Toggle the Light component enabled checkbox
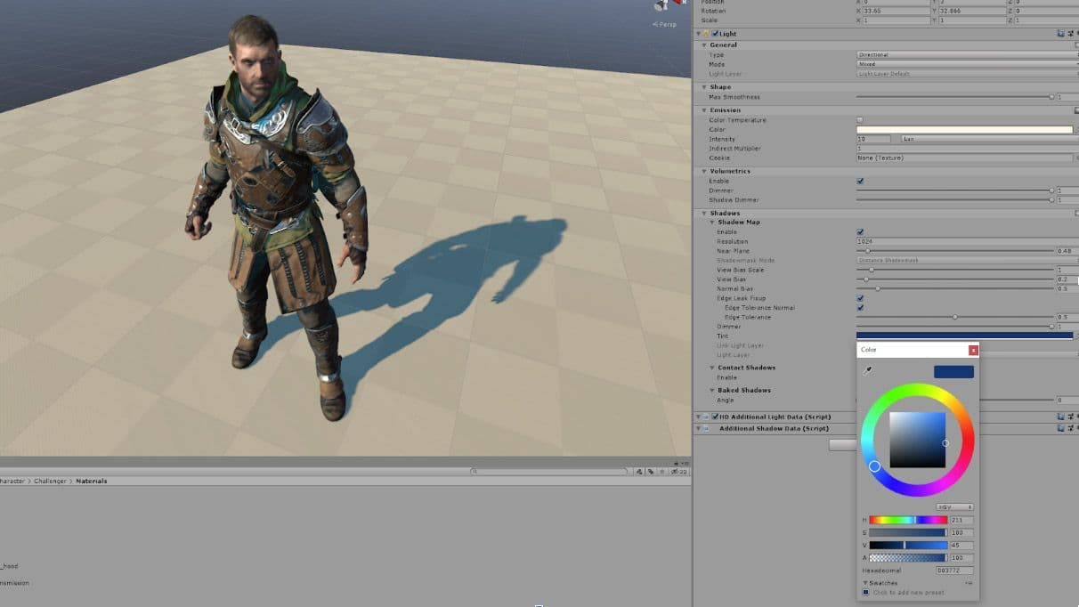The height and width of the screenshot is (607, 1079). [715, 34]
